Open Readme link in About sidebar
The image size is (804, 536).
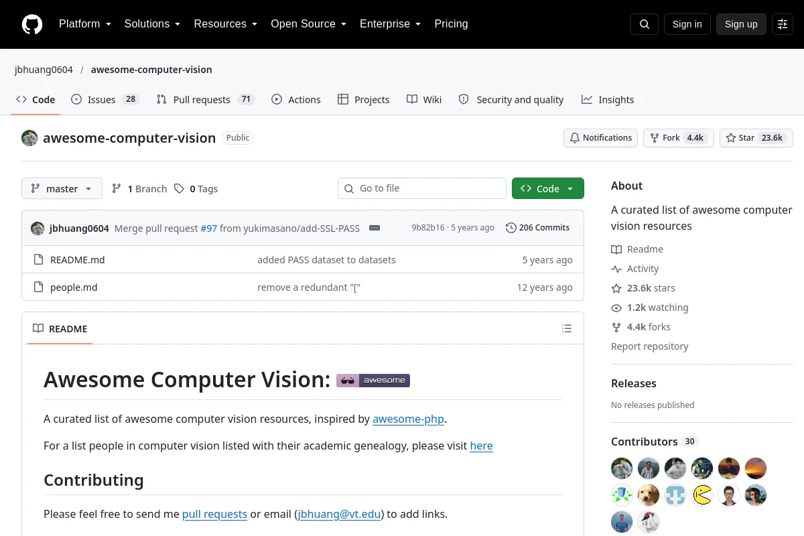(637, 249)
